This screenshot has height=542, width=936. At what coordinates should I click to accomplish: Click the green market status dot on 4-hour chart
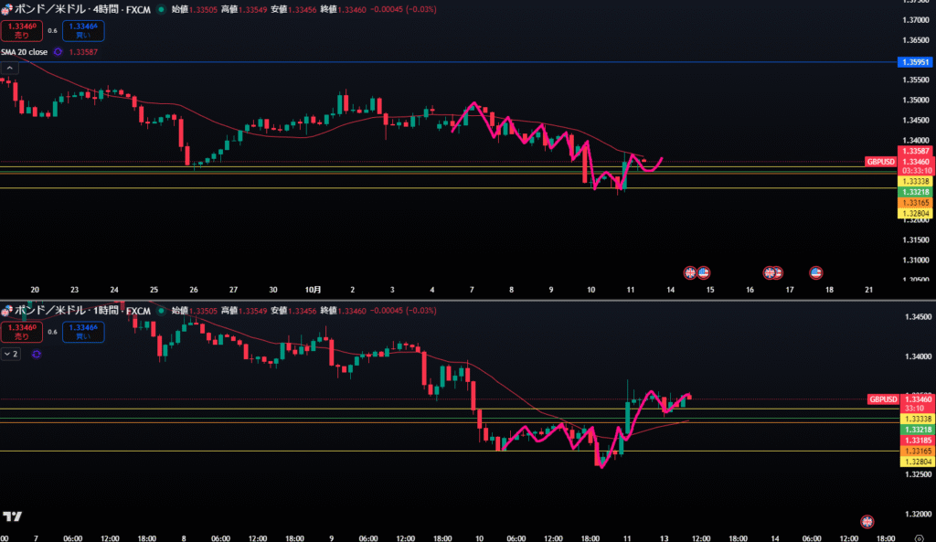(162, 8)
